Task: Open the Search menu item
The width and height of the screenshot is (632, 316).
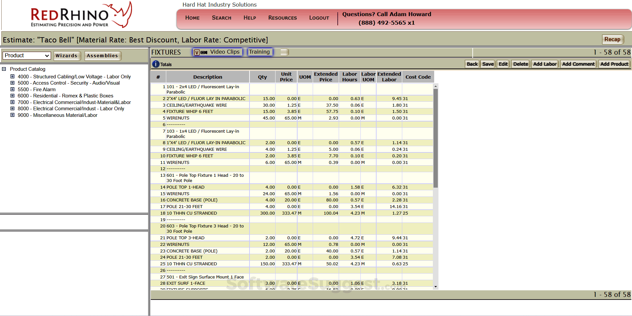Action: point(221,18)
